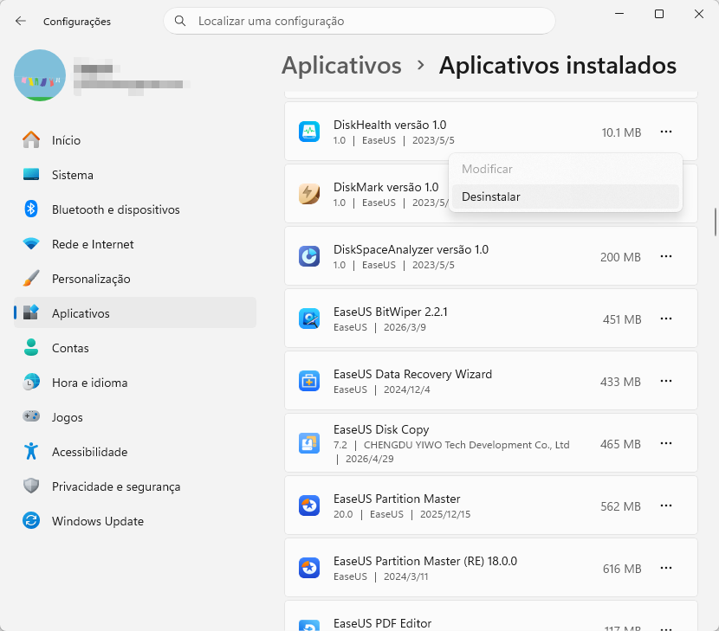
Task: Open Privacidade e segurança settings
Action: [135, 486]
